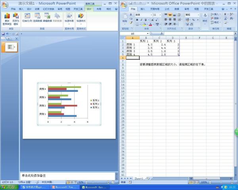Click Microsoft PowerPoint taskbar button
The width and height of the screenshot is (238, 190).
click(x=65, y=187)
